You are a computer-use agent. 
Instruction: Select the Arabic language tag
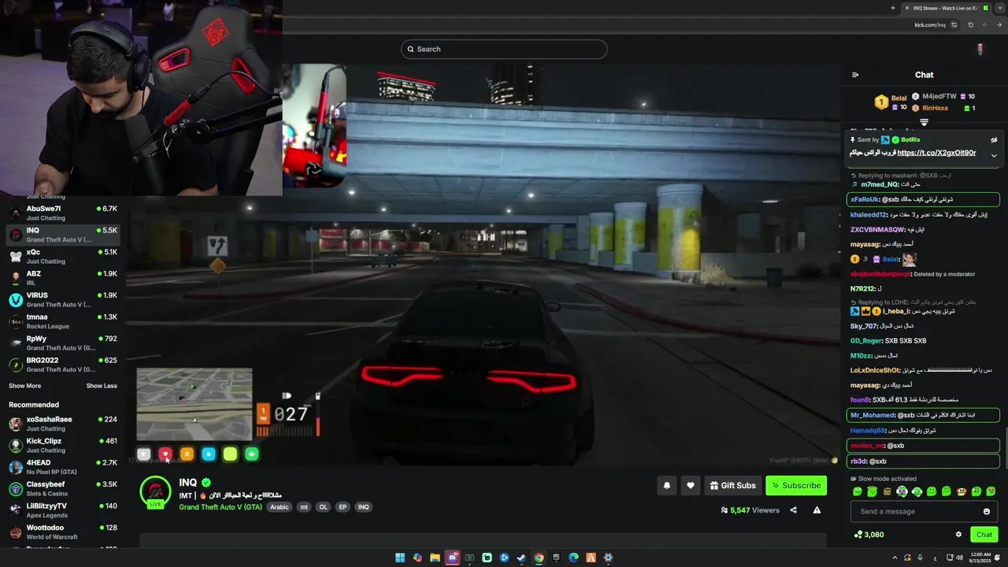(x=280, y=507)
